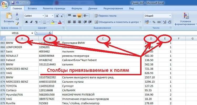The height and width of the screenshot is (105, 197).
Task: Open the Число dialog launcher
Action: 170,28
